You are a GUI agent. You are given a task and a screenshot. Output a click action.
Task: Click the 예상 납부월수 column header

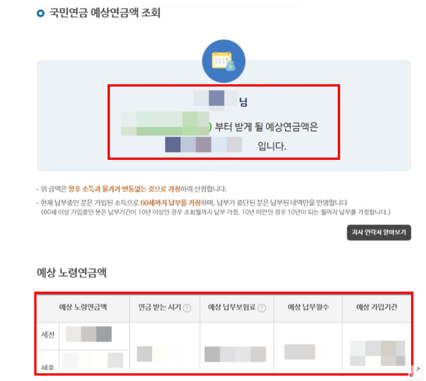308,307
